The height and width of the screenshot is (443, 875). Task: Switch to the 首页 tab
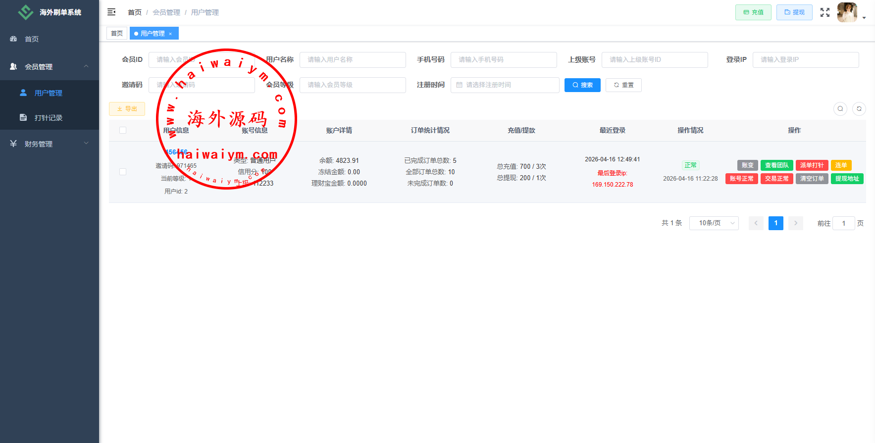pyautogui.click(x=117, y=34)
